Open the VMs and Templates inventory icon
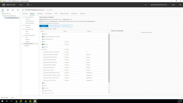This screenshot has height=103, width=183. click(8, 10)
